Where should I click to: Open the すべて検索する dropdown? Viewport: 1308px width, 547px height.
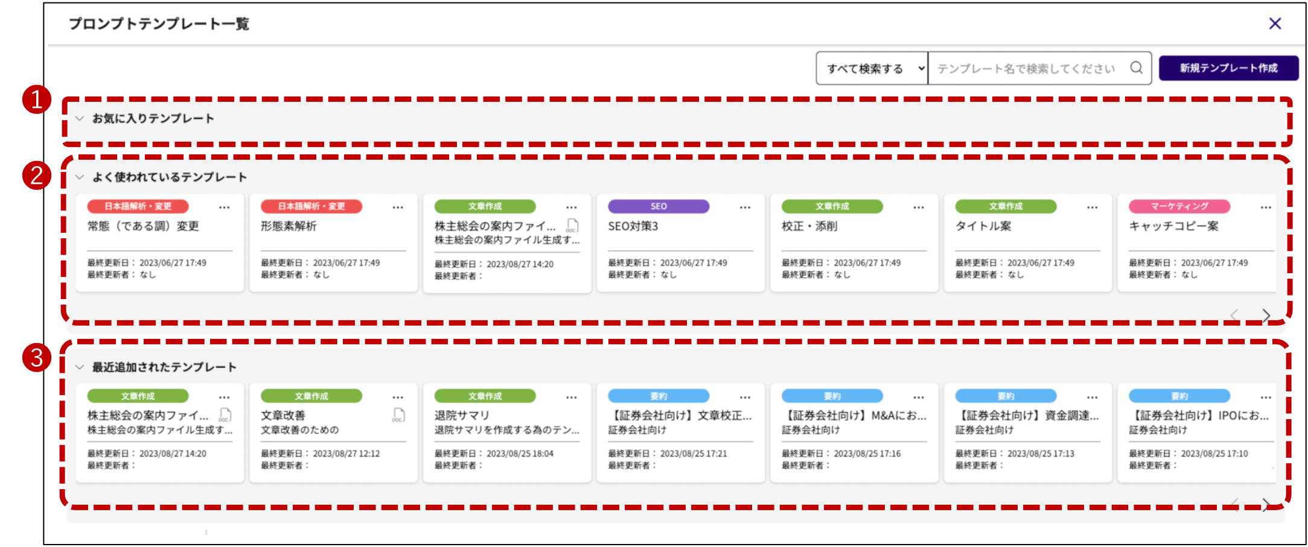(872, 69)
